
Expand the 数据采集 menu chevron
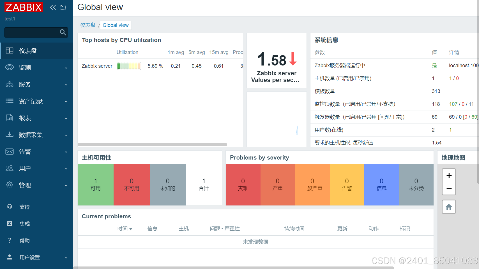coord(66,135)
